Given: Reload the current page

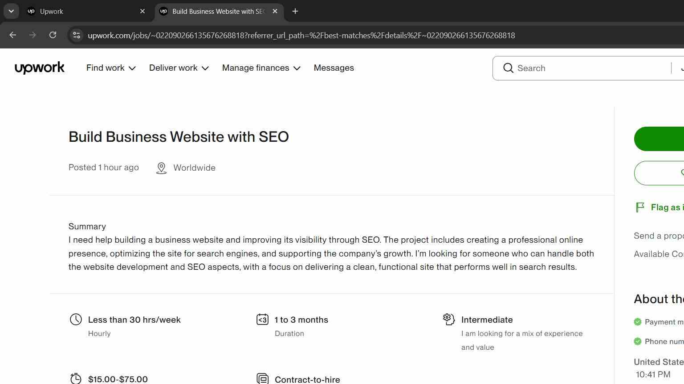Looking at the screenshot, I should click(53, 35).
